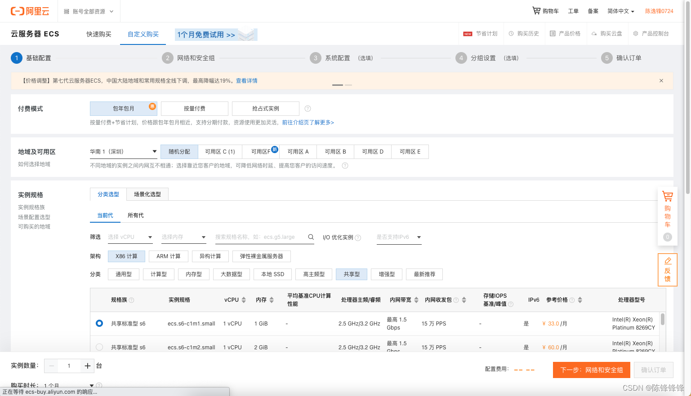Switch to the 场景化选型 tab
Screen dimensions: 691x396
tap(147, 194)
